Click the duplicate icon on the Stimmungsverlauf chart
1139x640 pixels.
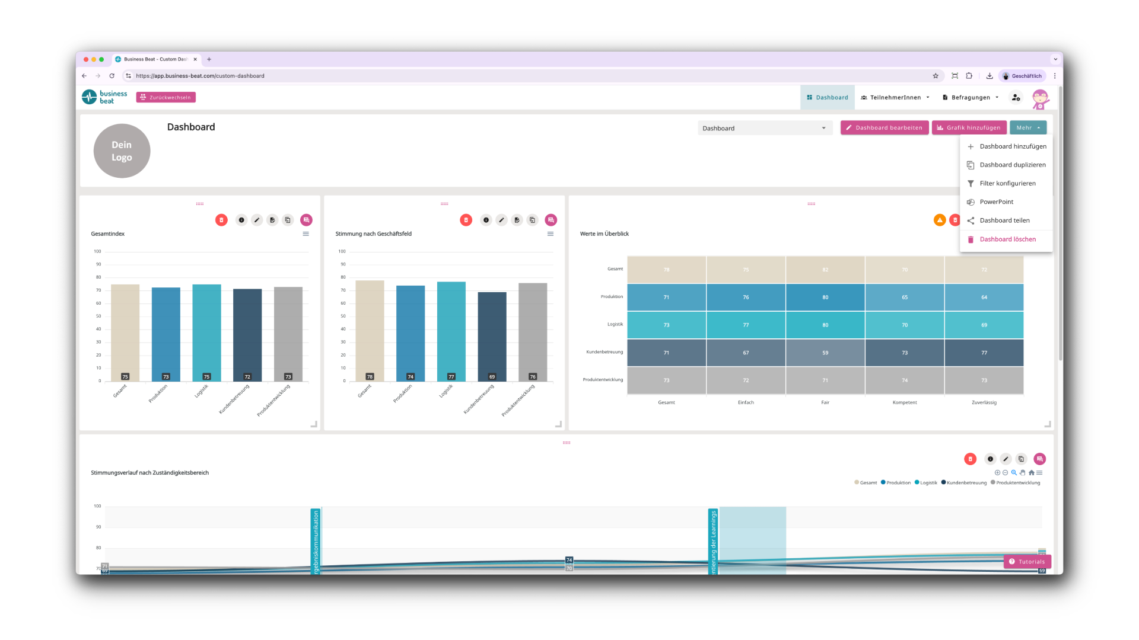click(x=1021, y=459)
